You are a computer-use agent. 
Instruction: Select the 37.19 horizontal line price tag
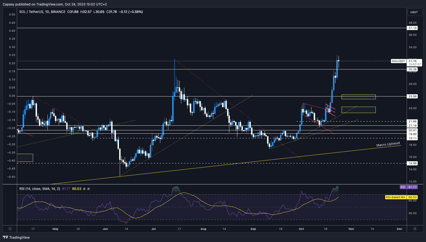click(412, 28)
